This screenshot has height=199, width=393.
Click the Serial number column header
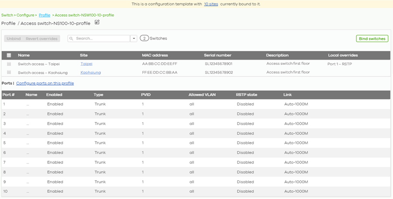217,55
